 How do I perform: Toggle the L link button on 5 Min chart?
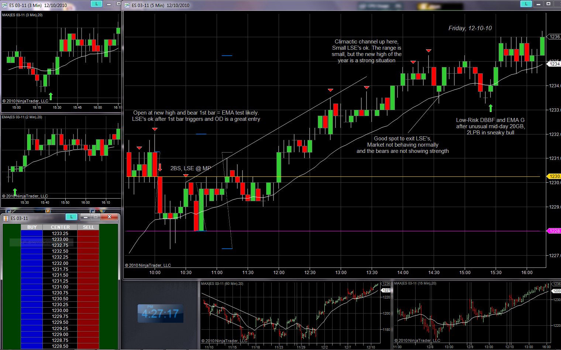coord(526,4)
